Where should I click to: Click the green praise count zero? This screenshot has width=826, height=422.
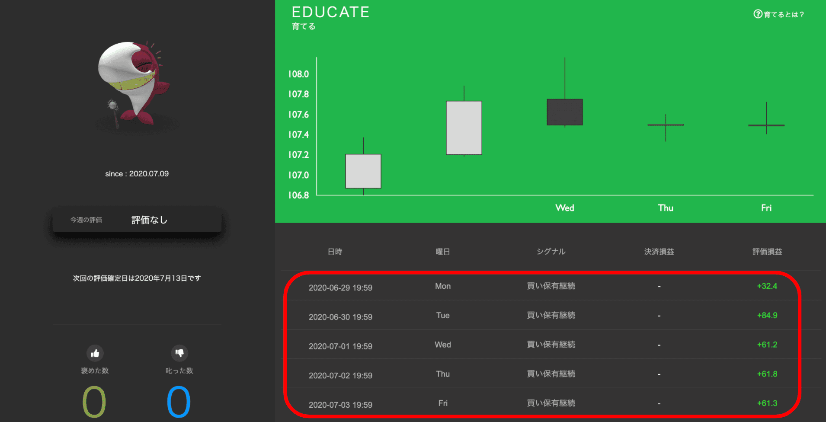tap(94, 402)
